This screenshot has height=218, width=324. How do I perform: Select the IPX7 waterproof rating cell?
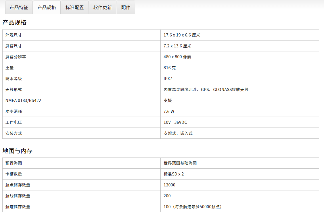click(x=168, y=79)
